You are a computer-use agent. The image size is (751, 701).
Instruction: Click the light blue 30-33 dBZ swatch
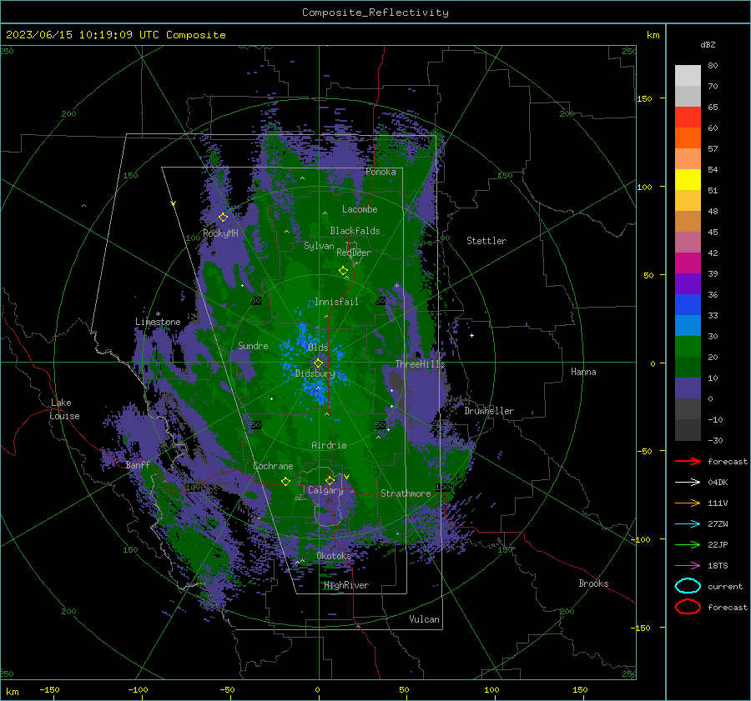[x=688, y=325]
